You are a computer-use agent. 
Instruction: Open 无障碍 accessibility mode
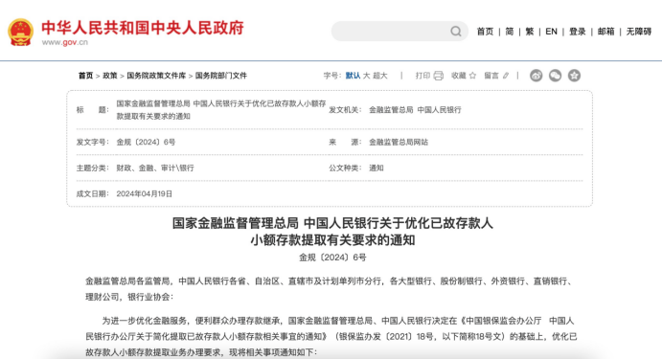[x=639, y=32]
